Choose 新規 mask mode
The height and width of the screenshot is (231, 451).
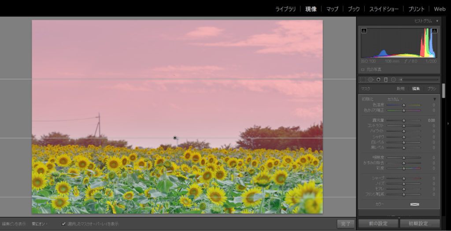click(401, 89)
